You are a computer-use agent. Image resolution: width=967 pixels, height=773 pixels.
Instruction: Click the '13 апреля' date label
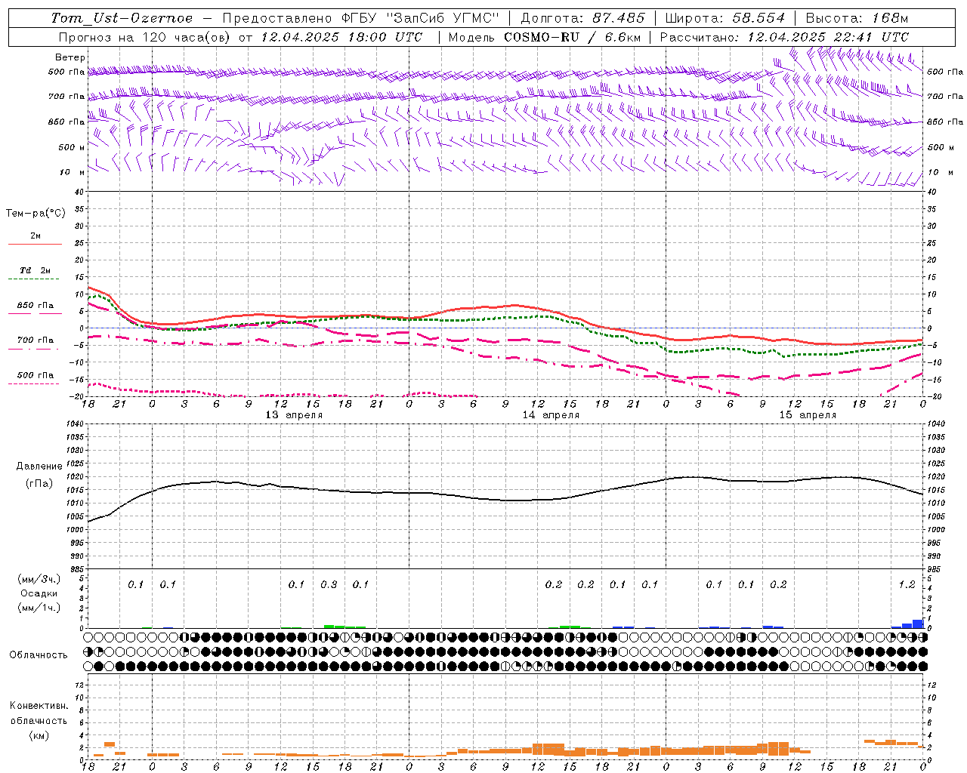click(x=294, y=415)
